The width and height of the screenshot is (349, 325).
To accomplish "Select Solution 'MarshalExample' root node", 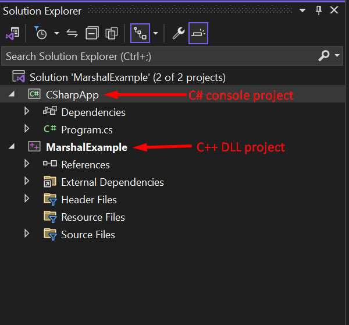I will [x=127, y=77].
